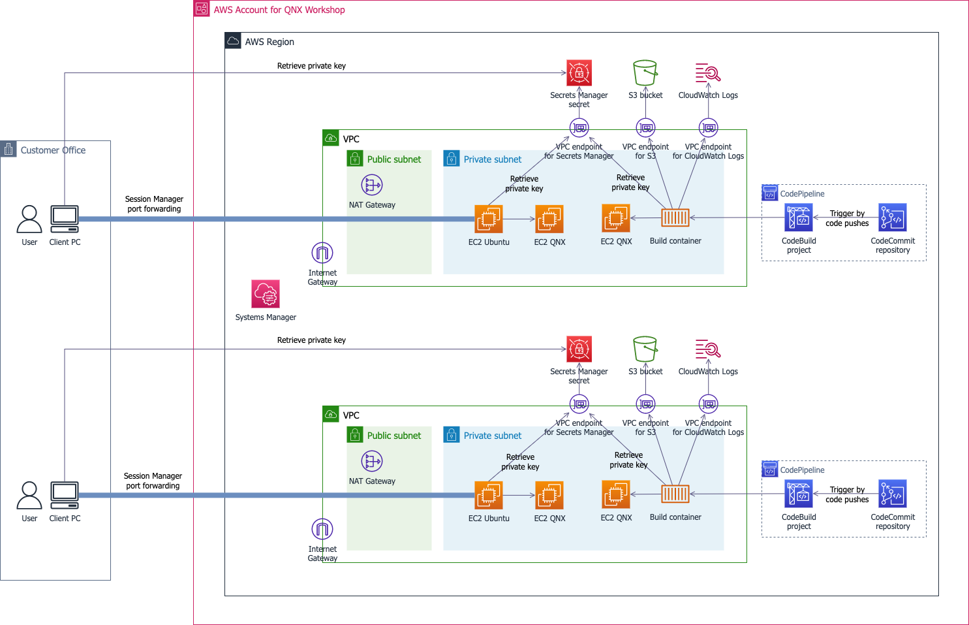The image size is (969, 625).
Task: Select the lower CloudWatch Logs icon
Action: coord(708,349)
